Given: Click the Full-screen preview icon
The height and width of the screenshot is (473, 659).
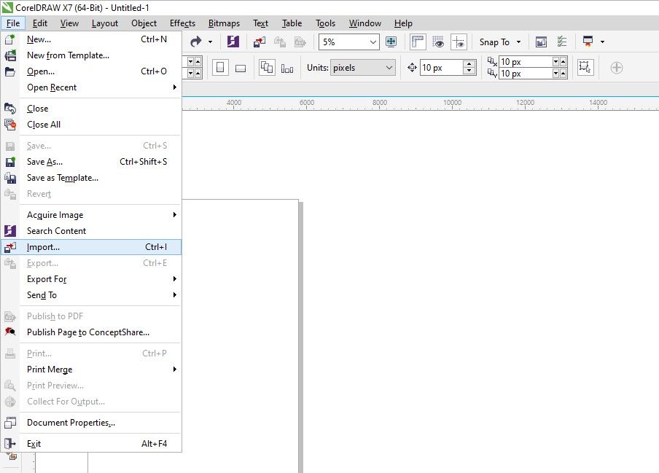Looking at the screenshot, I should pyautogui.click(x=391, y=42).
